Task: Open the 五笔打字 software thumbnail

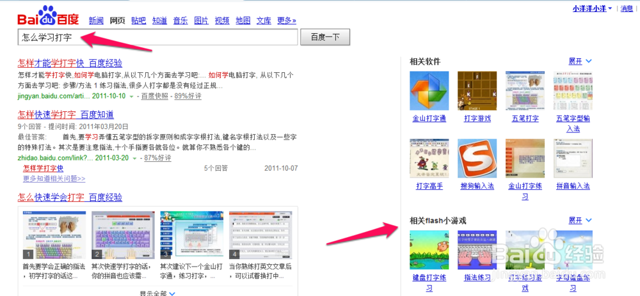Action: coord(525,91)
